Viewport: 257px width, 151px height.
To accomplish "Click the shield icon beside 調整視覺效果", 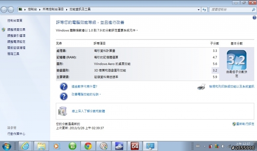I will coord(4,29).
